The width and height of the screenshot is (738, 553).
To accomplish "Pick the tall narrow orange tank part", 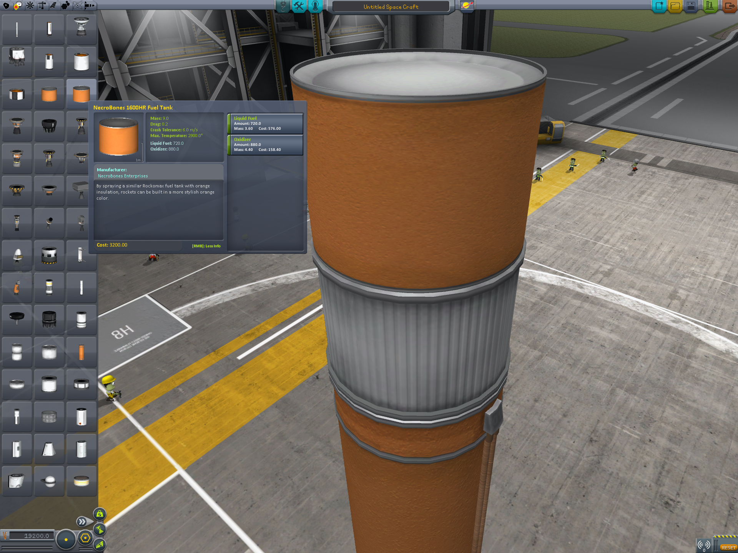I will point(81,352).
